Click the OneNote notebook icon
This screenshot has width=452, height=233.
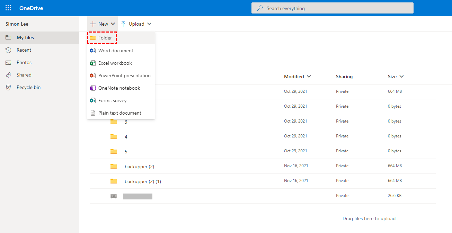click(92, 88)
